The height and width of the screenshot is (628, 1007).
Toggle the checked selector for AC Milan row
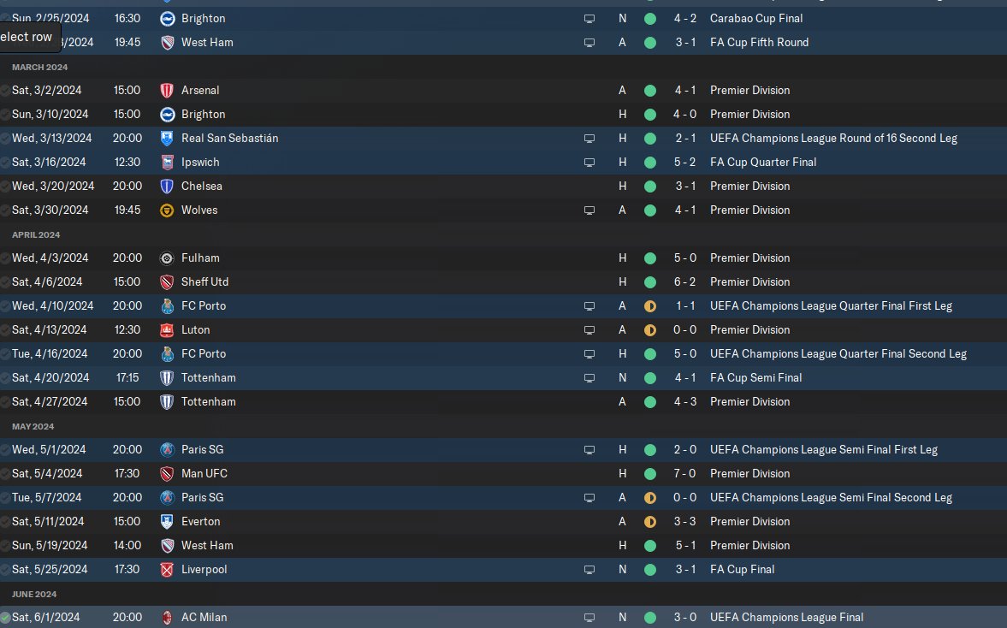[x=5, y=618]
